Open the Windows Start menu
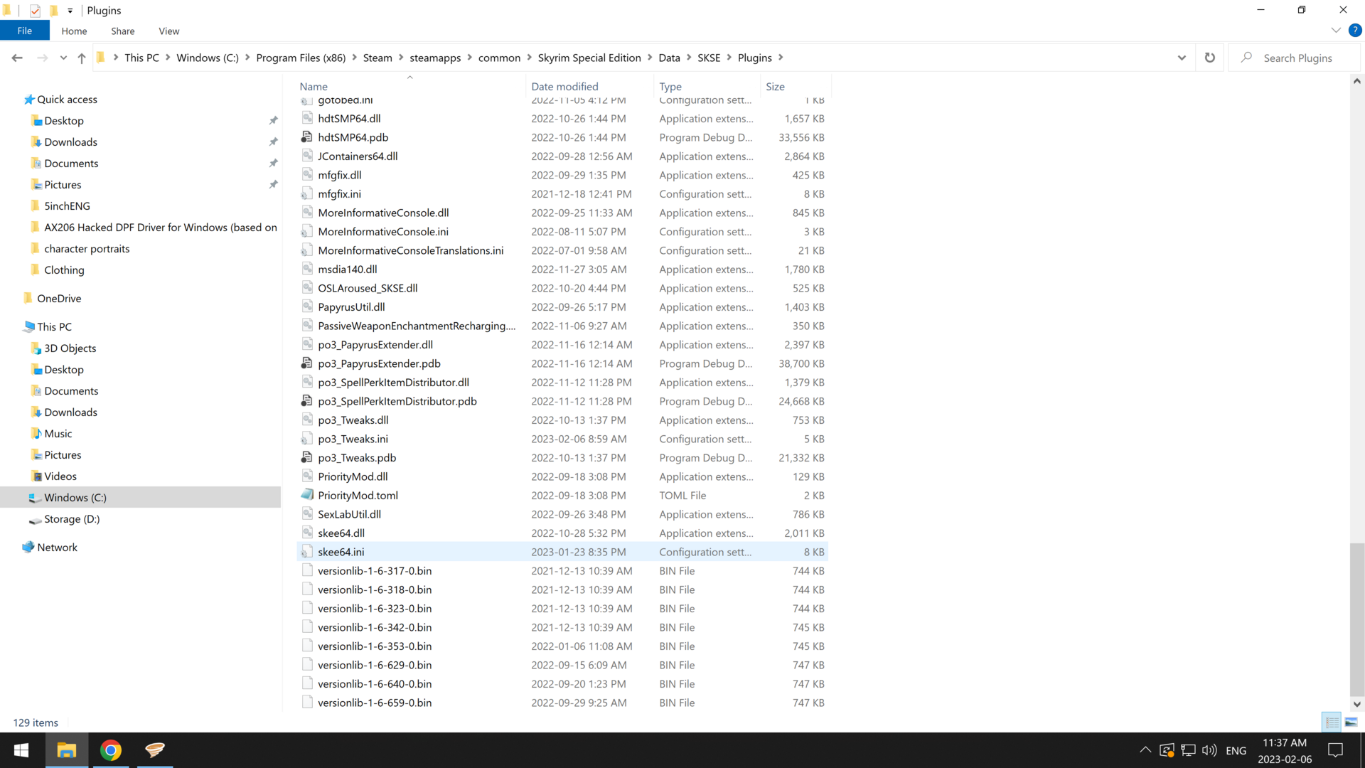The image size is (1365, 768). click(21, 750)
